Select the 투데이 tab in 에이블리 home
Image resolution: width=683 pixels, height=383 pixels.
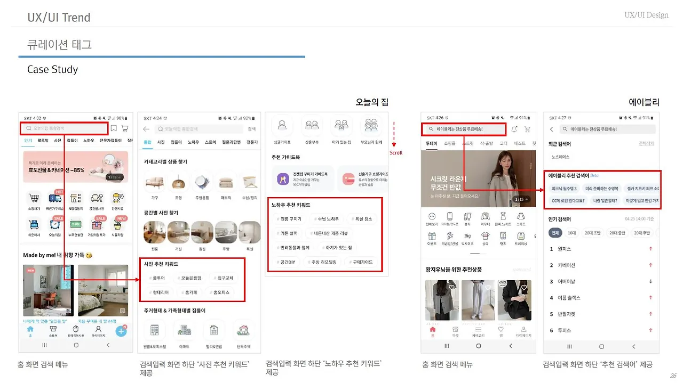(x=431, y=143)
